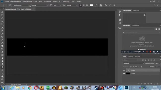Click the Add layer mask icon

[x=145, y=84]
